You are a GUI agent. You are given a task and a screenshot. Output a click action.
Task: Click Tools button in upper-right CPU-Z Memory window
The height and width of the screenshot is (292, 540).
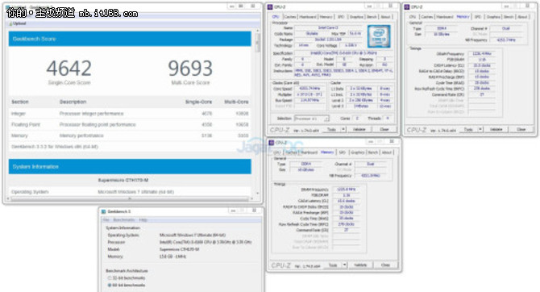click(x=469, y=129)
